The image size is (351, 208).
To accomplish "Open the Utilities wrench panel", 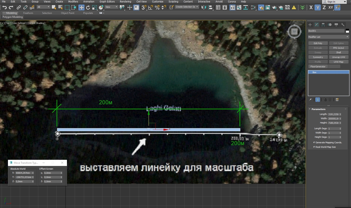I will (343, 24).
